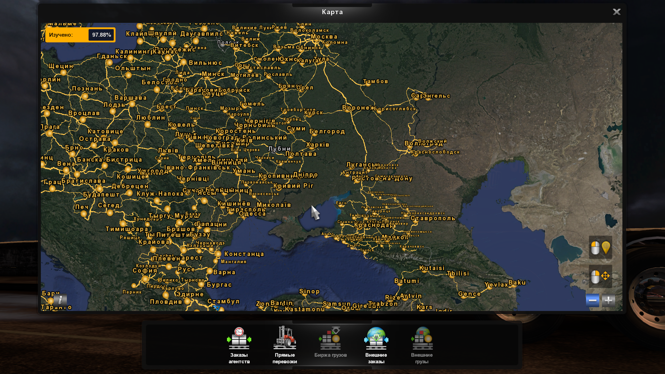
Task: Select Kutaisi city on map
Action: click(432, 268)
